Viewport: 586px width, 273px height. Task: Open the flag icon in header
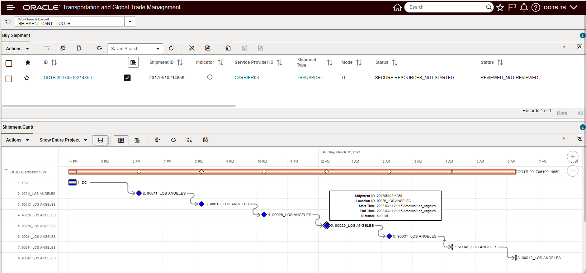[x=512, y=8]
